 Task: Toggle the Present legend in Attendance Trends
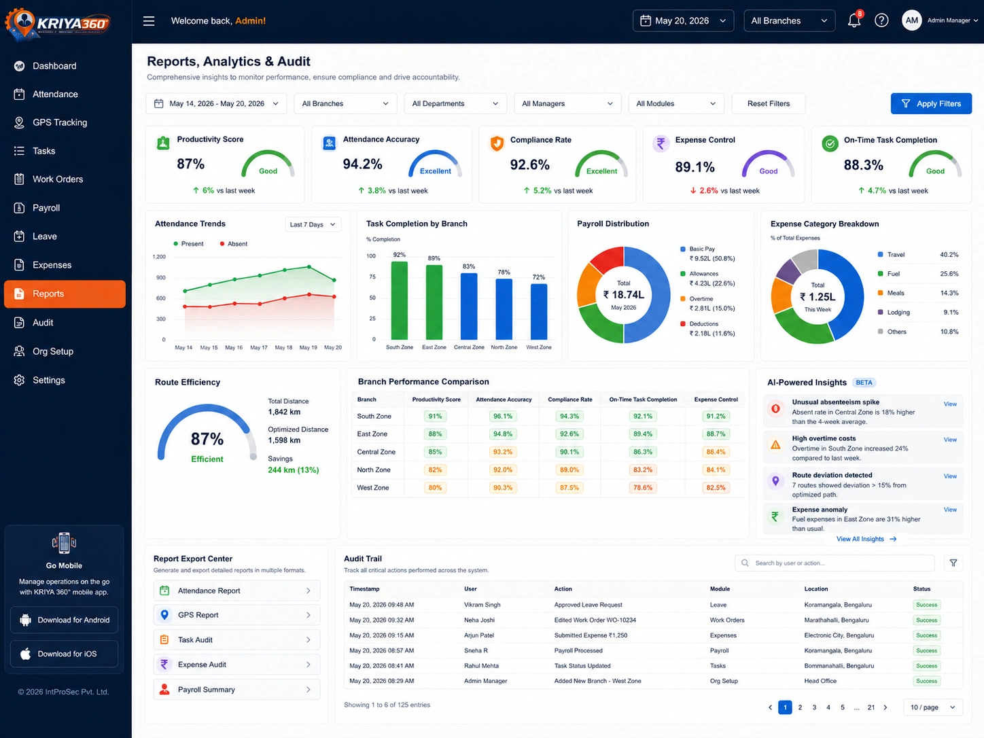(x=188, y=243)
